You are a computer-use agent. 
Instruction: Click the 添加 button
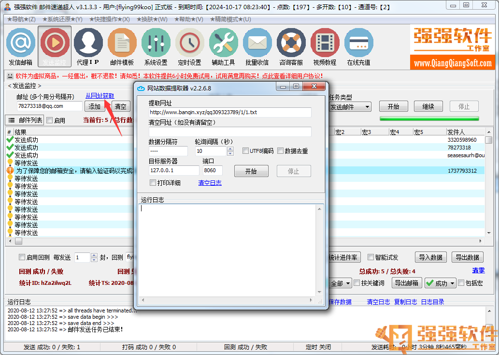[x=95, y=106]
